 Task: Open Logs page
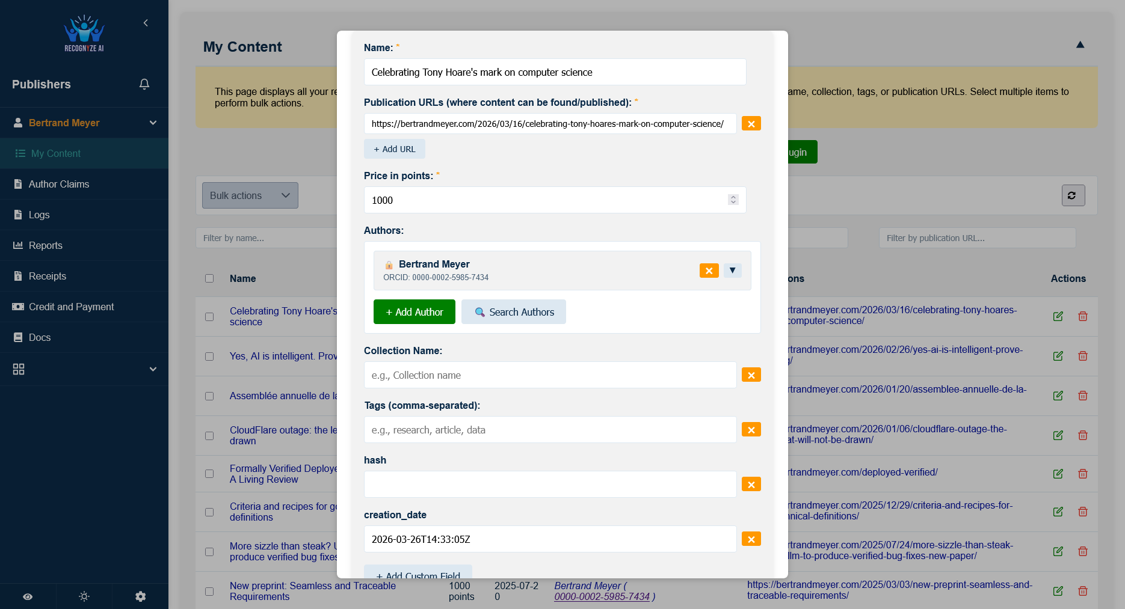coord(84,215)
